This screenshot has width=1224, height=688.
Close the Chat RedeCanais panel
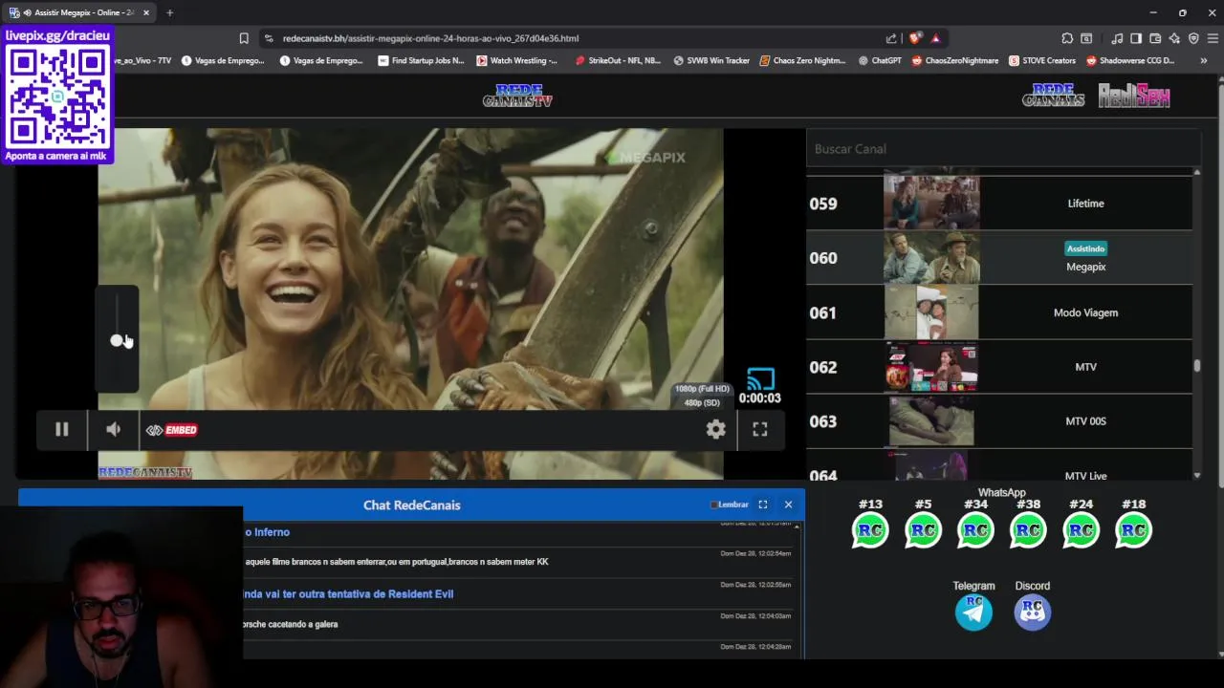click(788, 505)
